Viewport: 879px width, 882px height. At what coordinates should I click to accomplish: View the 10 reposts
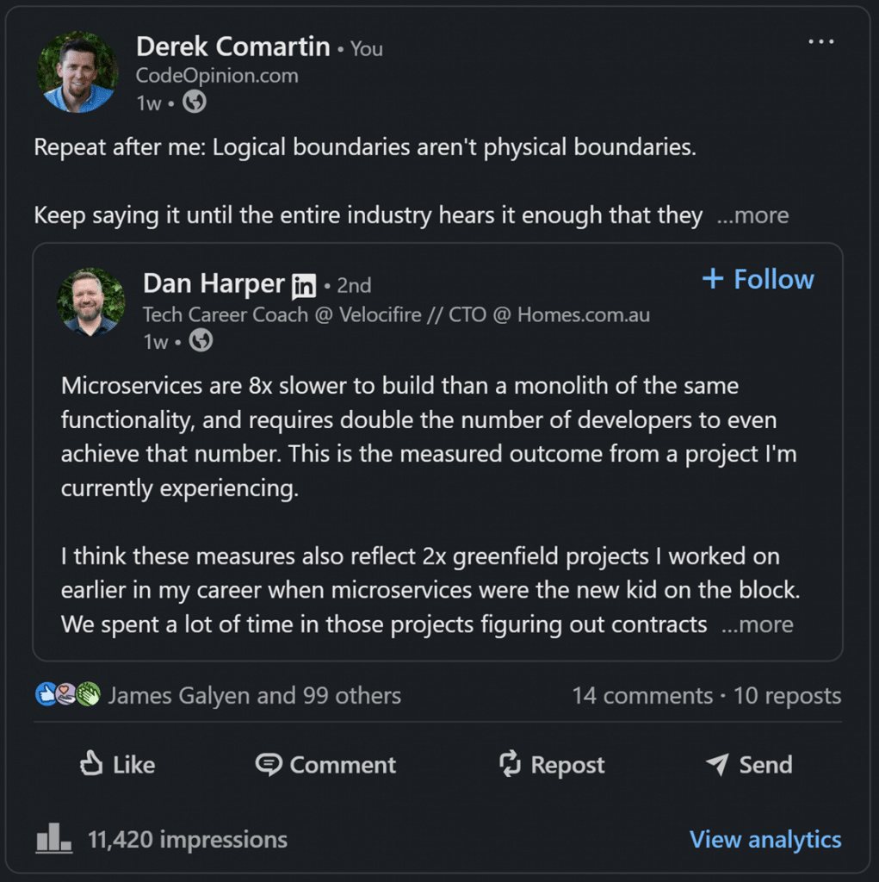[x=787, y=696]
